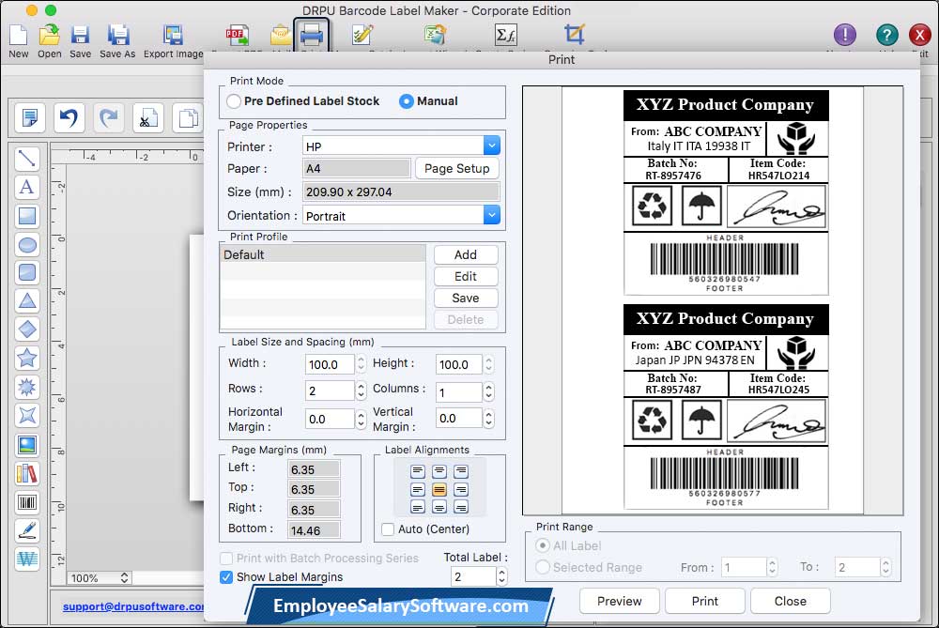Click the Mail envelope icon
This screenshot has width=939, height=628.
(280, 35)
